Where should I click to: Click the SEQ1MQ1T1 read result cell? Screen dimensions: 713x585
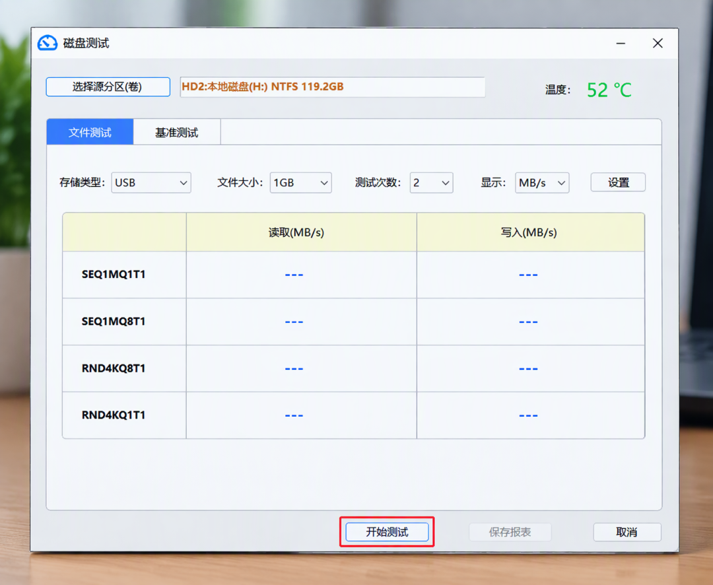(x=301, y=275)
